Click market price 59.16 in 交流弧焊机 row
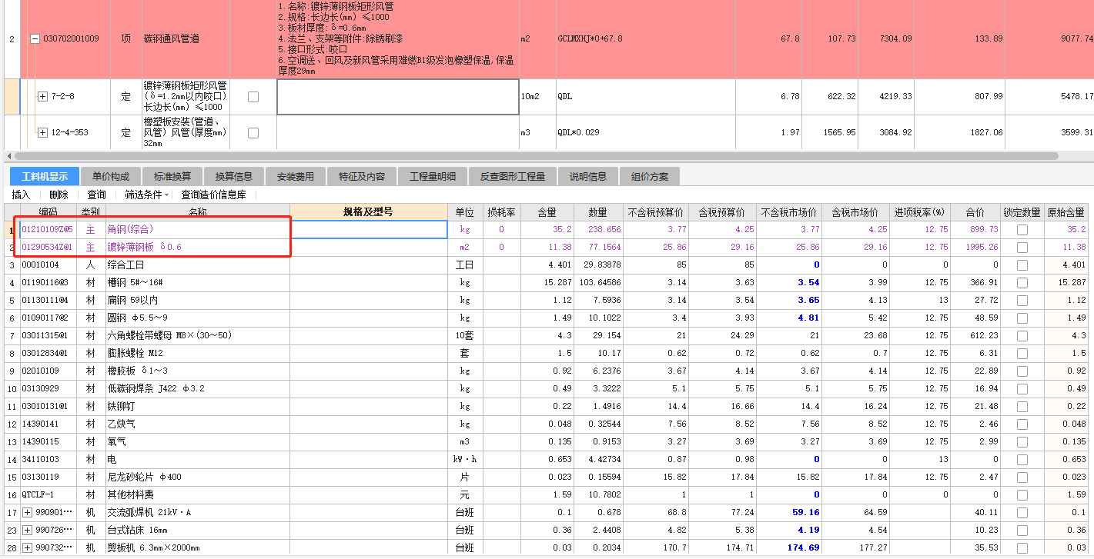 pos(788,512)
